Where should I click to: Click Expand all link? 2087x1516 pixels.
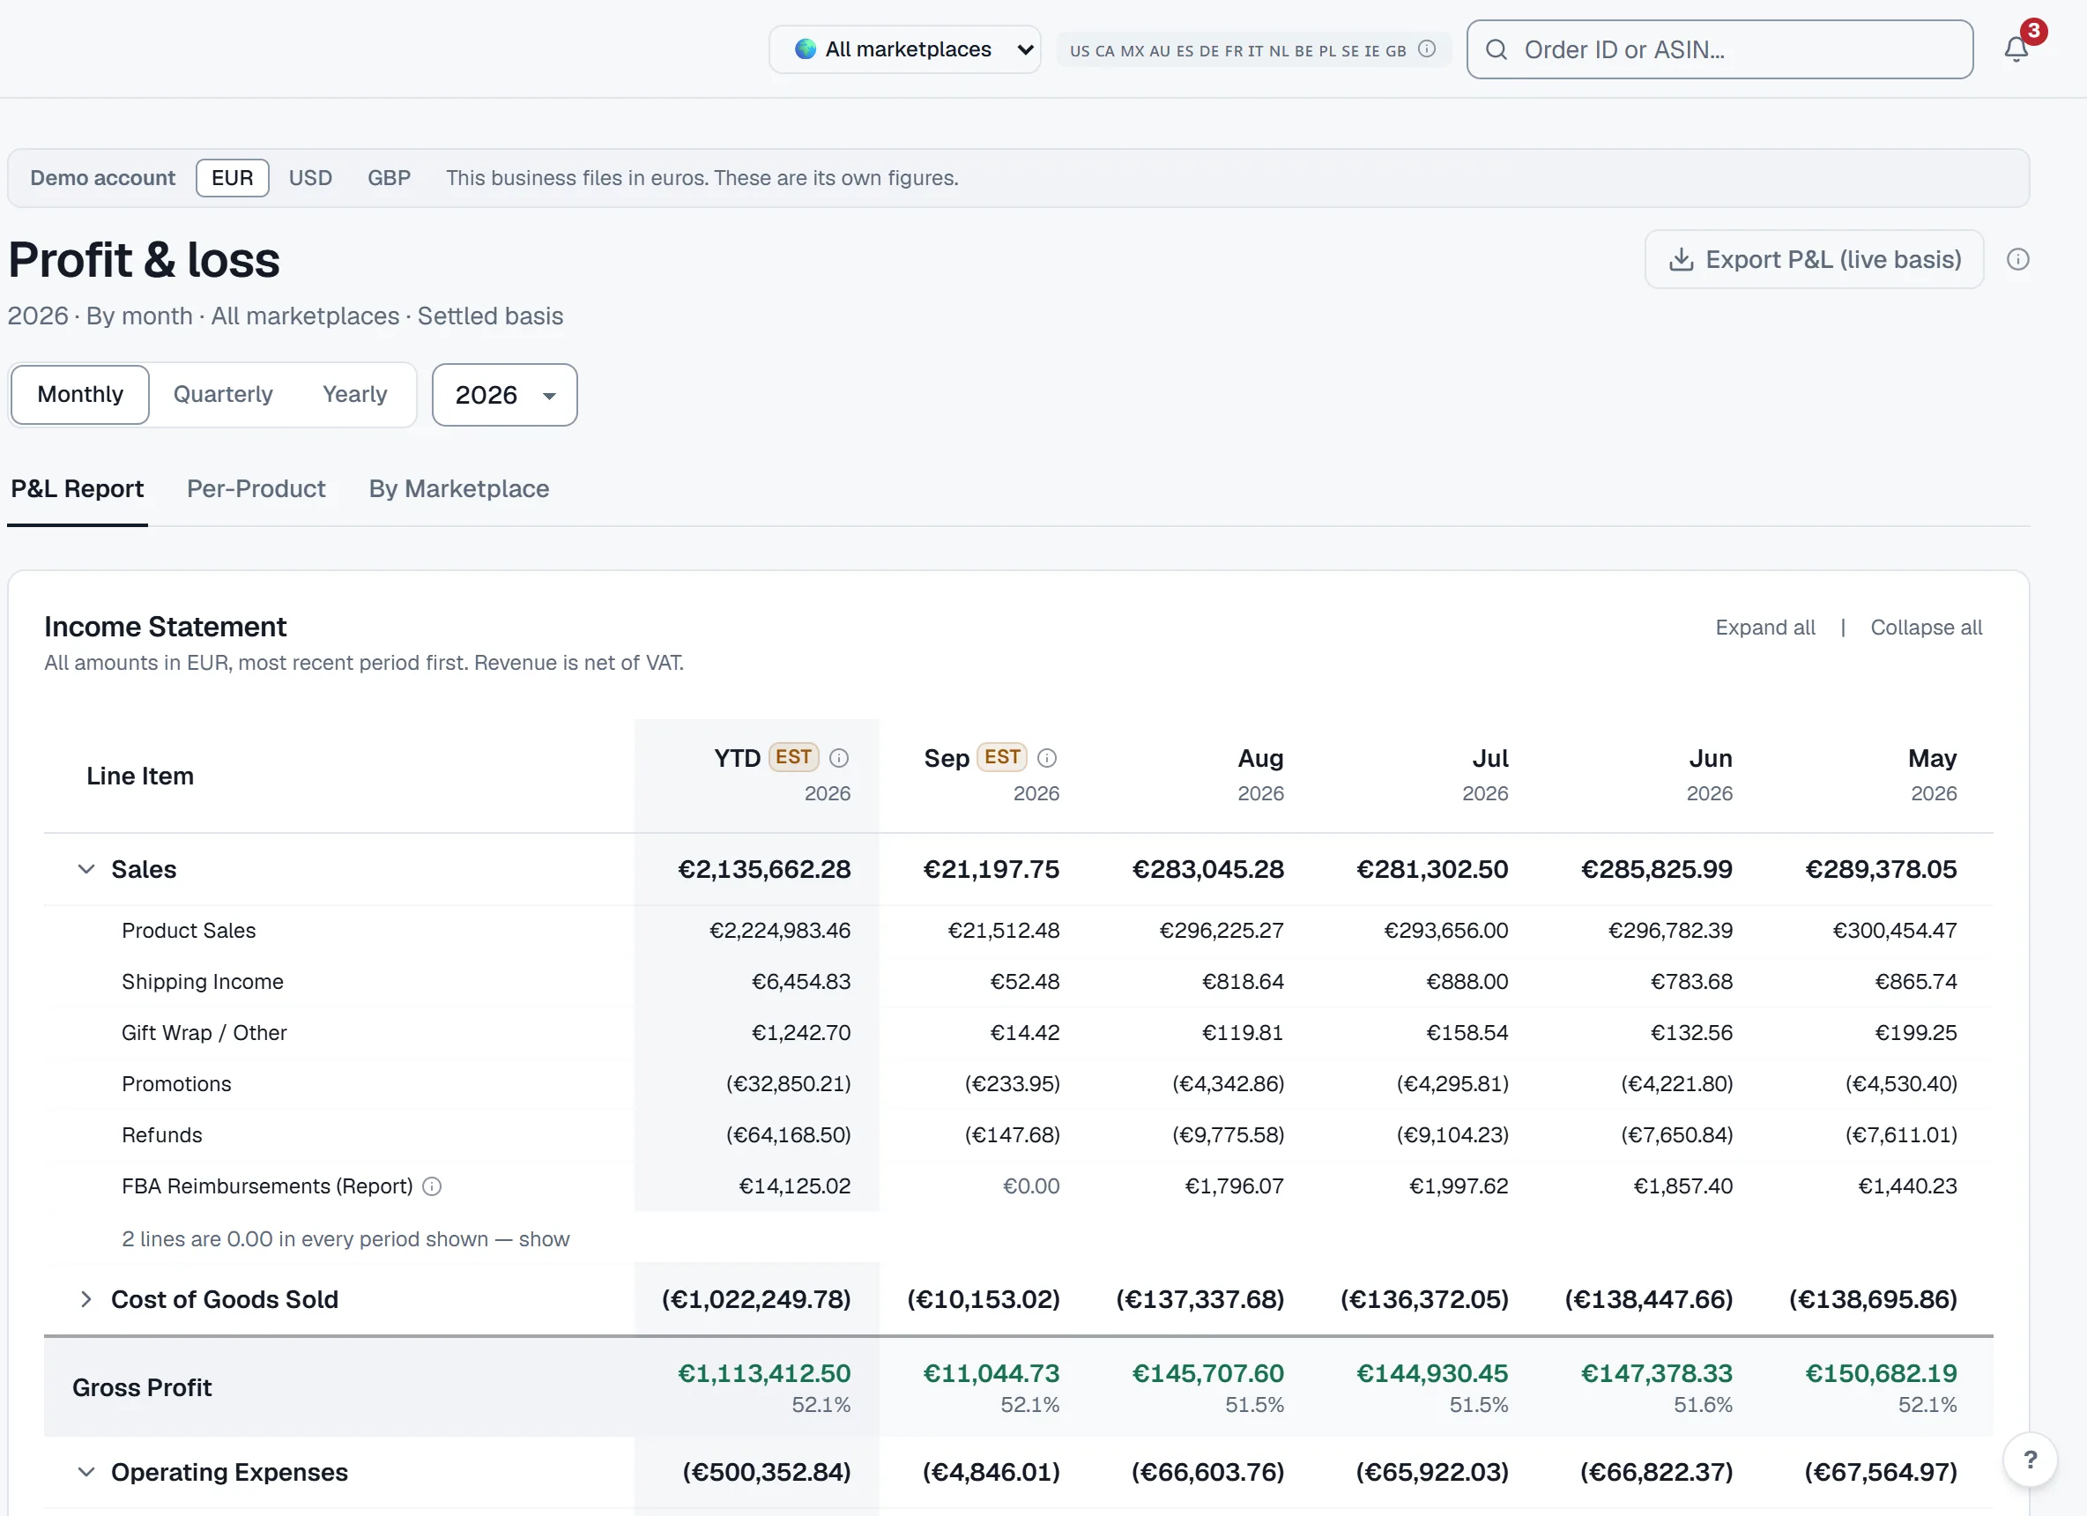coord(1765,628)
